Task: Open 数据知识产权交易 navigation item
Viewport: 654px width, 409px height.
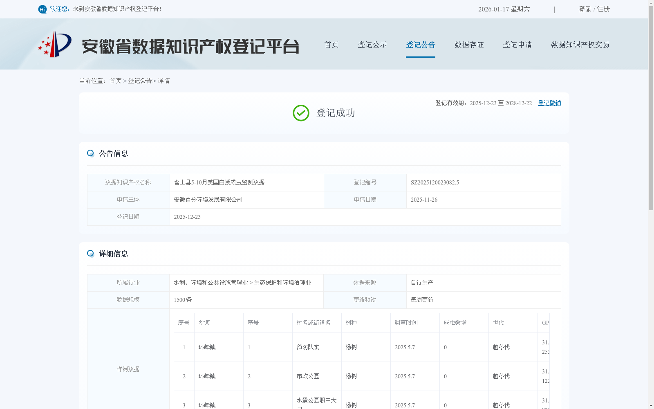Action: [580, 45]
